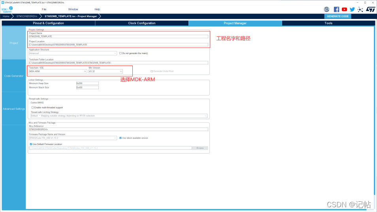Select STM32WB55RGVx breadcrumb
Screen dimensions: 377x212
[x=27, y=16]
